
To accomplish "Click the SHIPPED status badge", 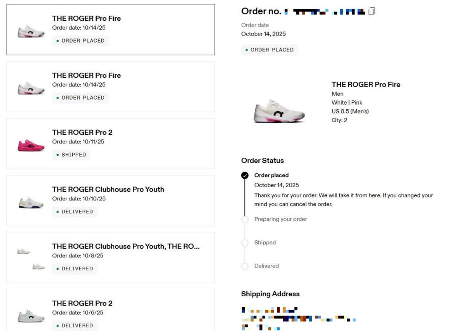I will 71,155.
